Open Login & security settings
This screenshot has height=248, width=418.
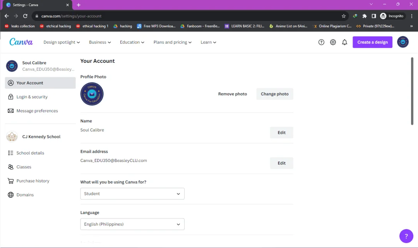coord(40,97)
